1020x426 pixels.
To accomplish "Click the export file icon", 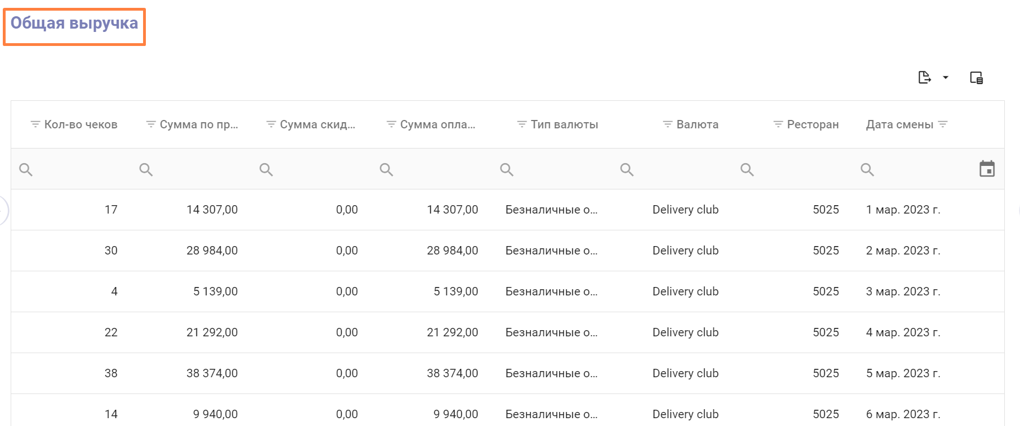I will (x=924, y=77).
